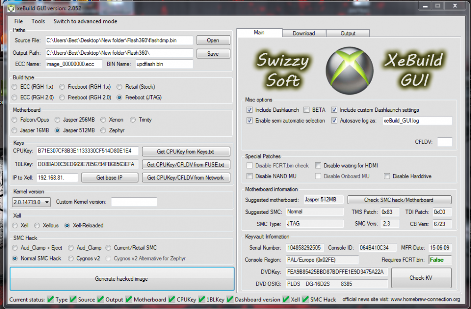Click the ECC Name field
This screenshot has width=471, height=309.
pyautogui.click(x=73, y=64)
